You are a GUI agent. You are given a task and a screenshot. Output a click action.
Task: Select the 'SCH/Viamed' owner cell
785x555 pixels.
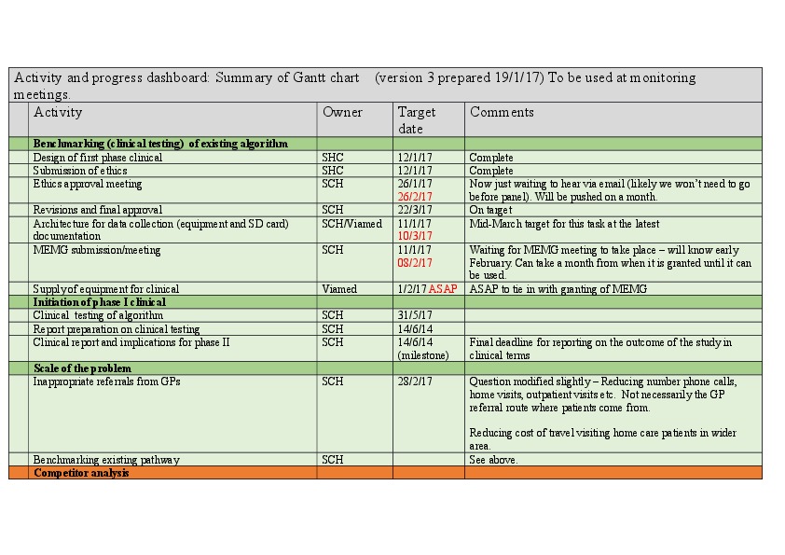(x=351, y=224)
